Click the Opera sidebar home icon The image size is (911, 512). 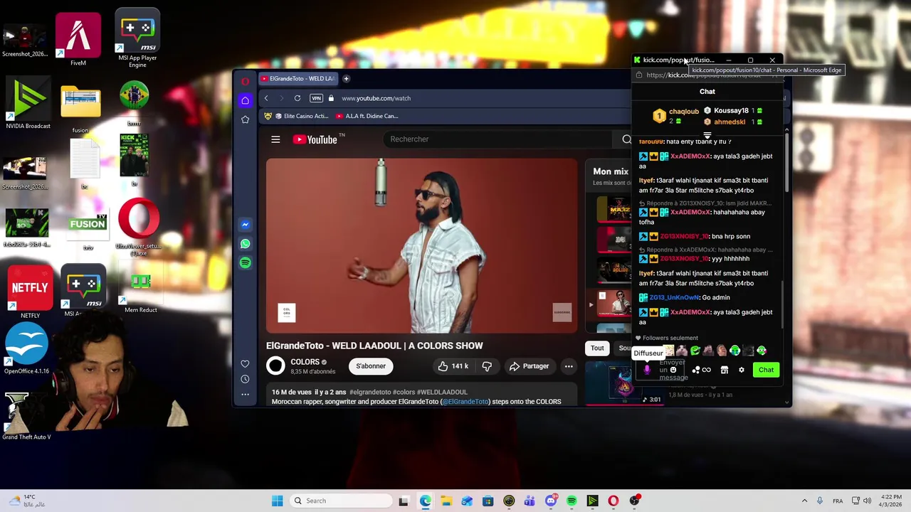coord(245,100)
